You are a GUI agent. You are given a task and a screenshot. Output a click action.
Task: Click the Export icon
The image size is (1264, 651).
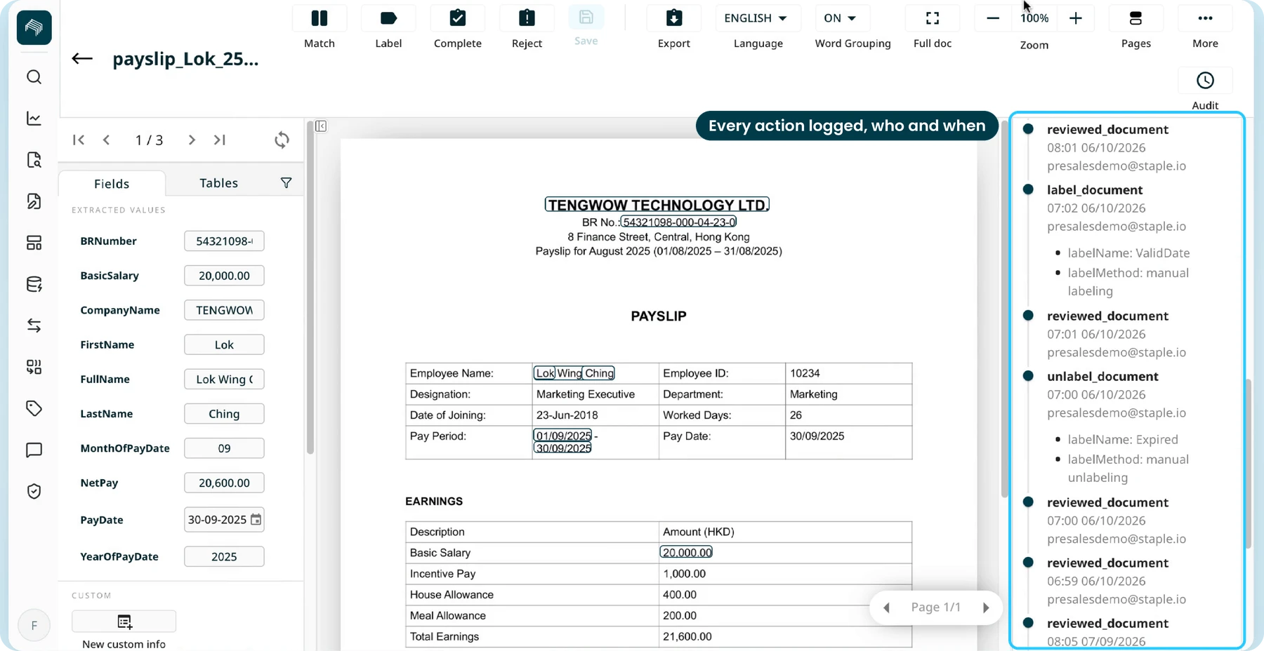point(673,18)
